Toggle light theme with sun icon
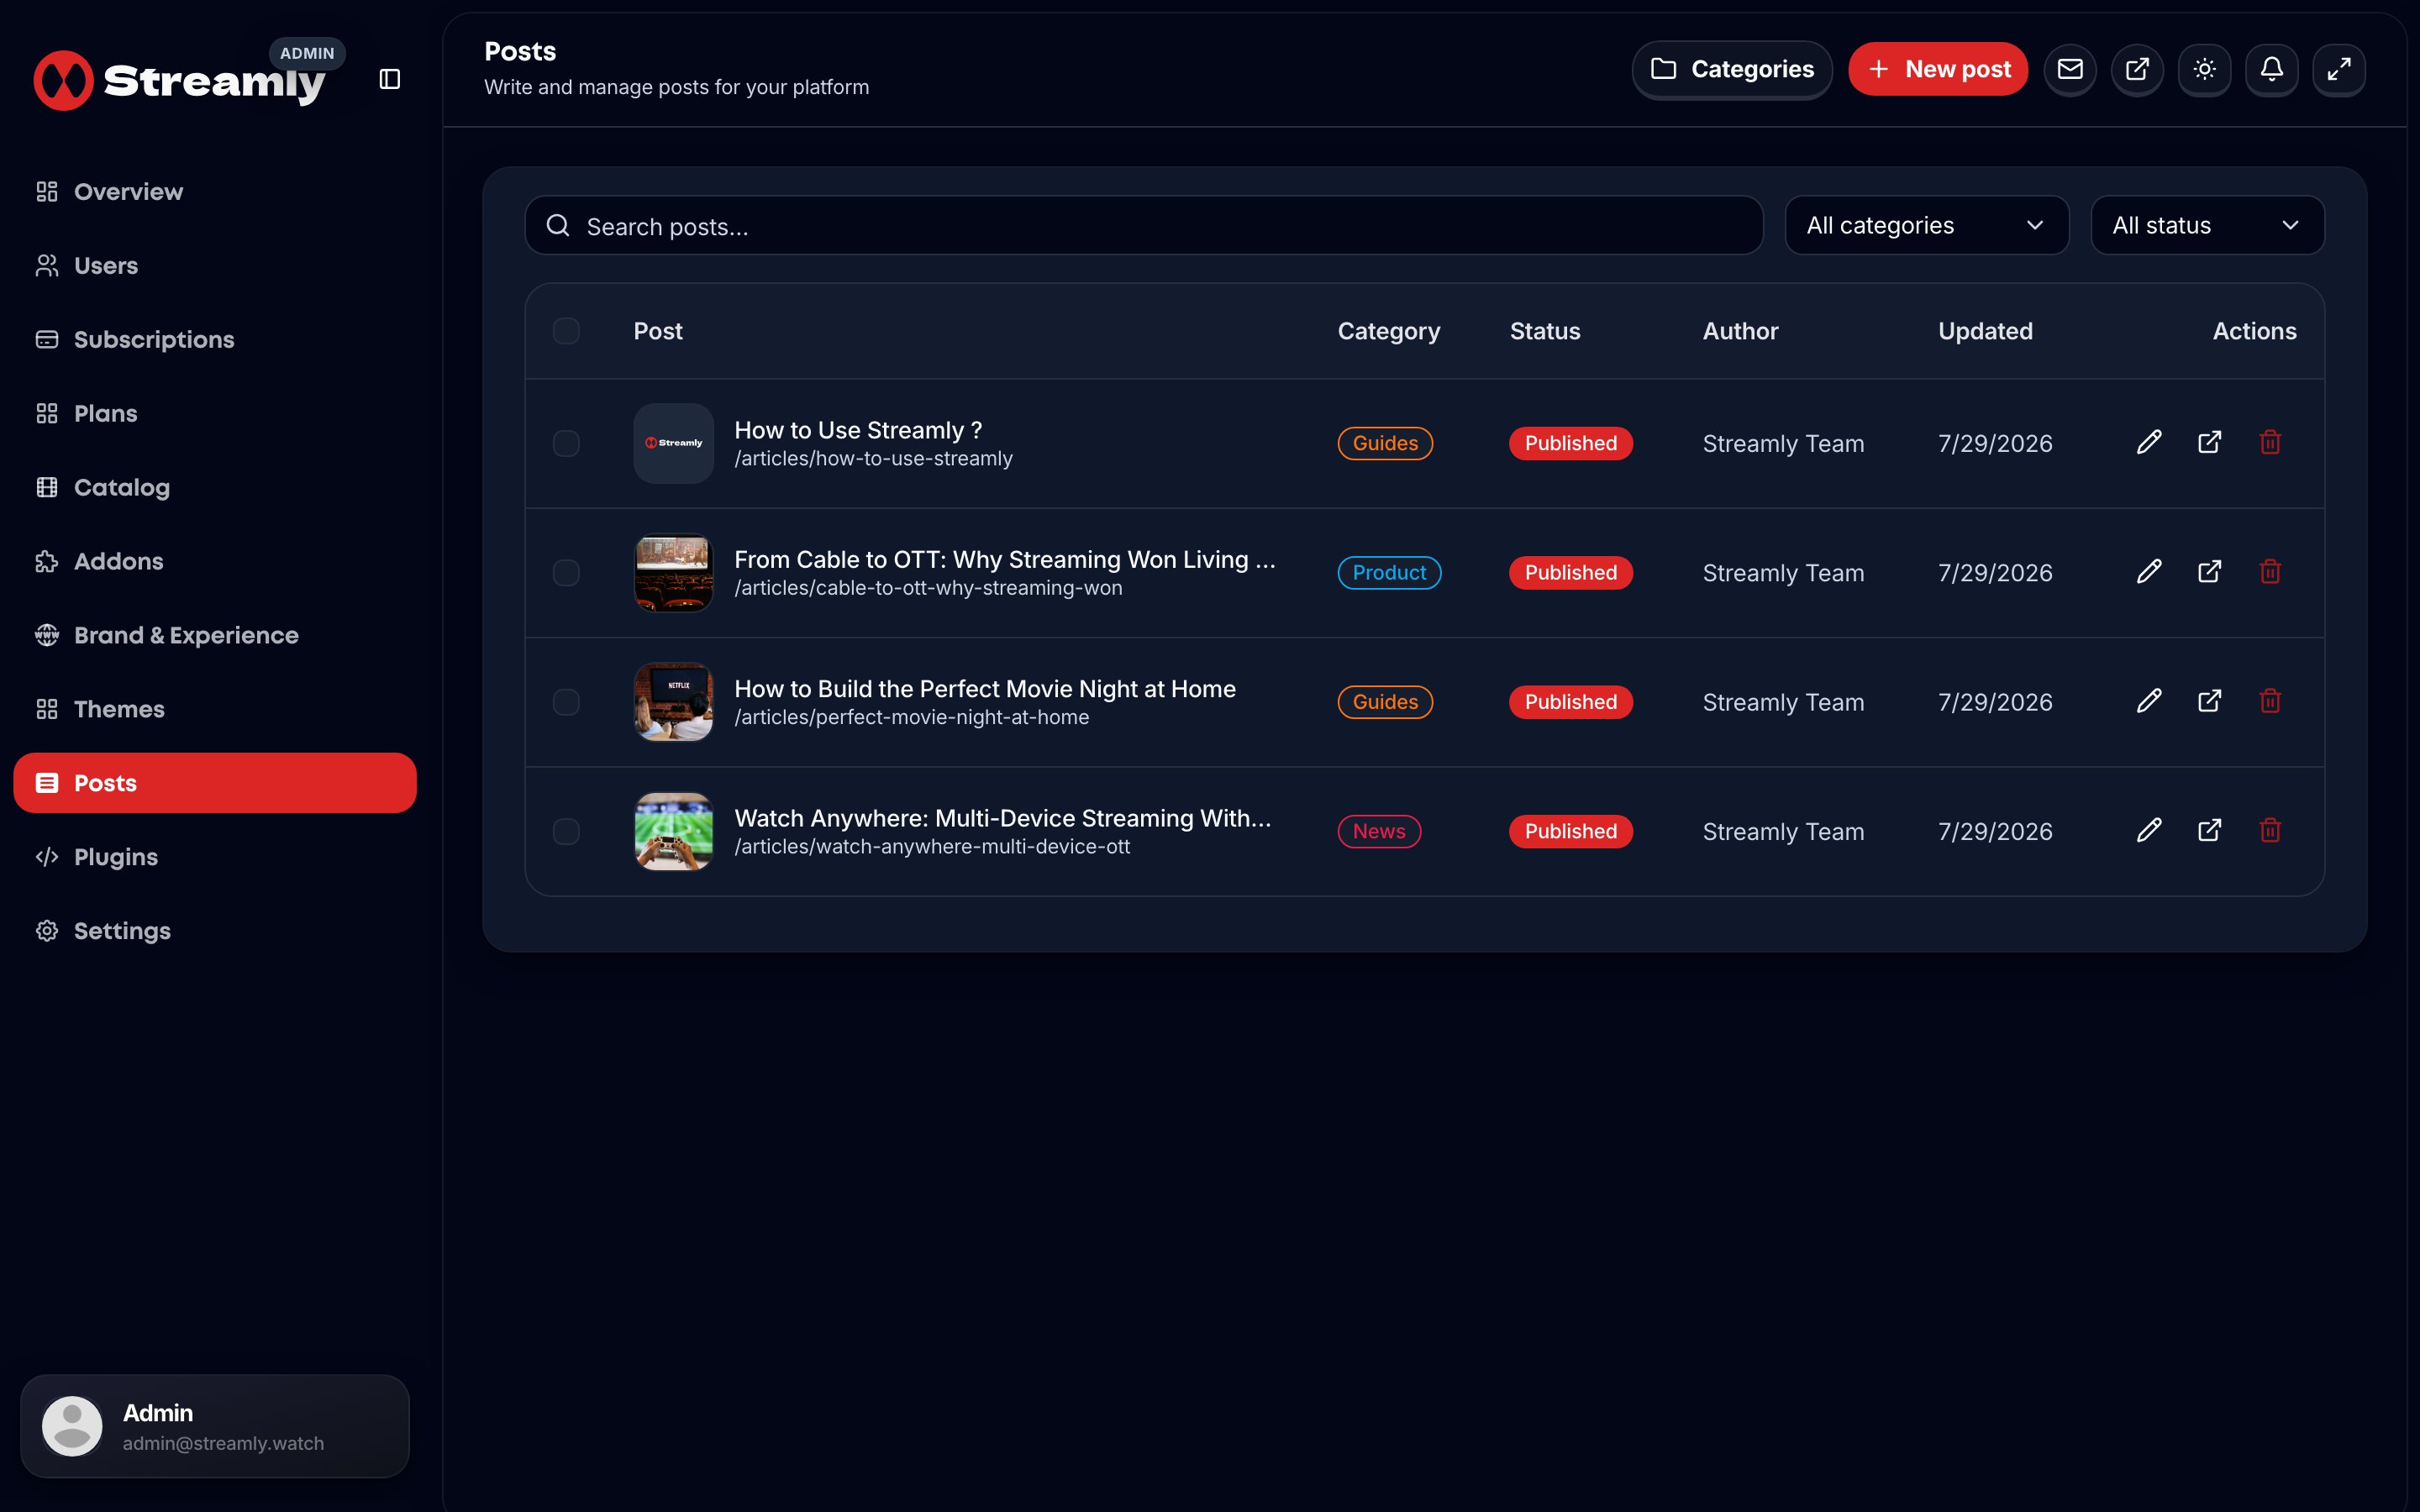This screenshot has width=2420, height=1512. coord(2204,69)
